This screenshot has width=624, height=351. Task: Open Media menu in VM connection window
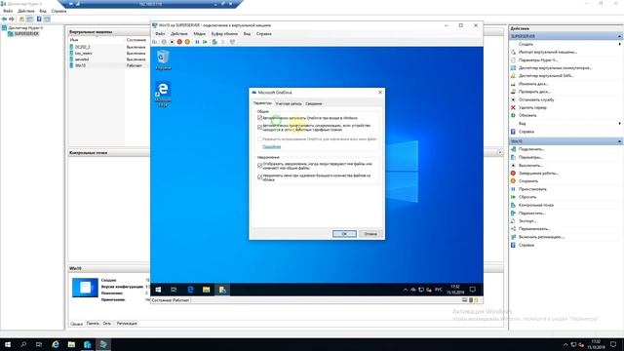199,34
